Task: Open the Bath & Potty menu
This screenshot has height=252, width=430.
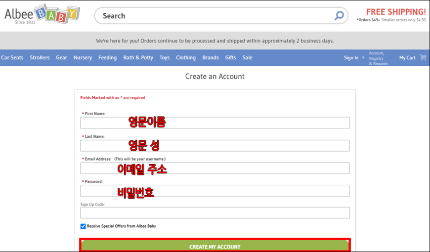Action: pos(138,58)
